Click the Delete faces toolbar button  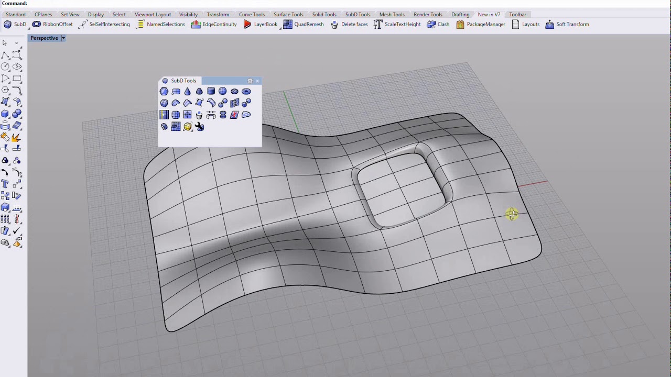349,25
